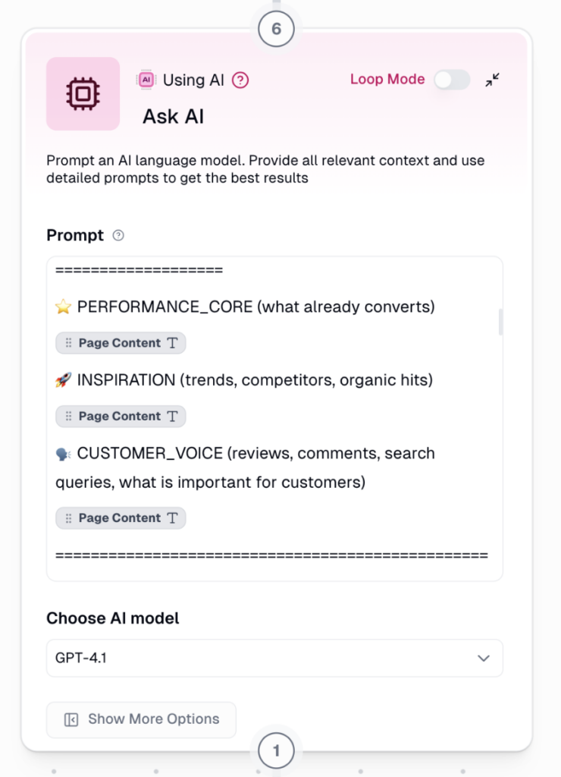Select the Page Content label under INSPIRATION
This screenshot has height=777, width=561.
[x=119, y=417]
